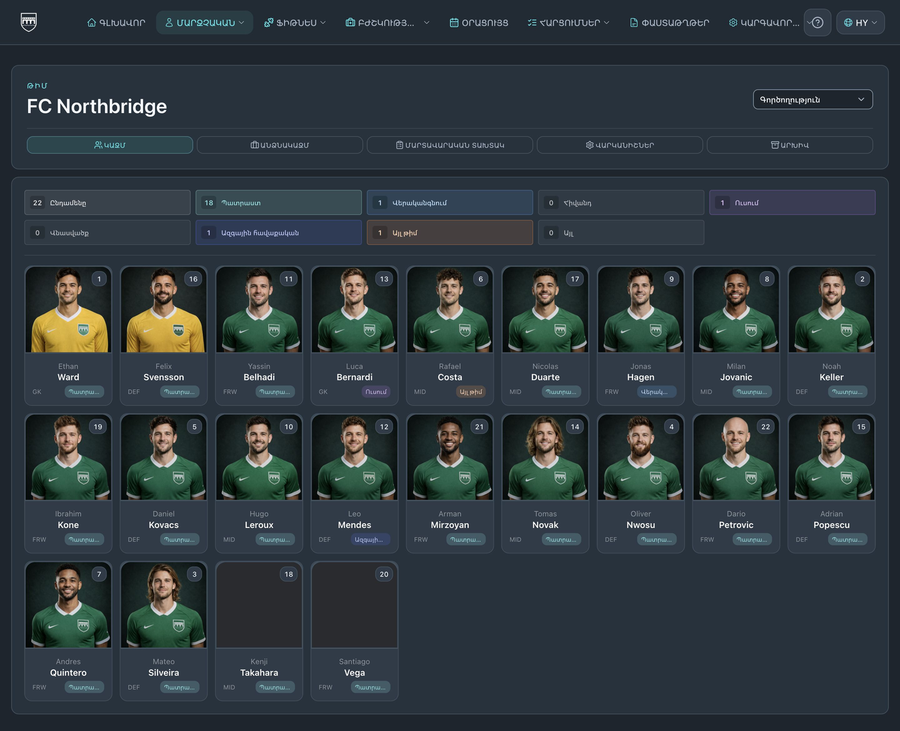
Task: Open the ԱՐԽԻՎ archive tab
Action: (x=790, y=145)
